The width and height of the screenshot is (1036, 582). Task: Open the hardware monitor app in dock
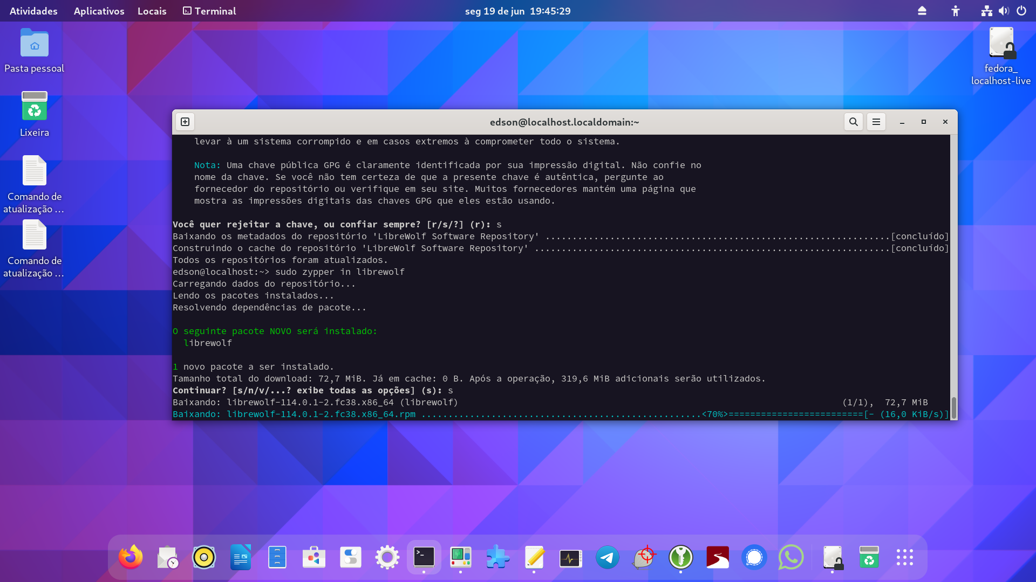tap(461, 557)
